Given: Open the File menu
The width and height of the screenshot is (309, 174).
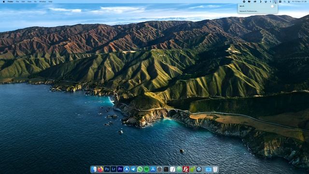Looking at the screenshot, I should pyautogui.click(x=17, y=1).
